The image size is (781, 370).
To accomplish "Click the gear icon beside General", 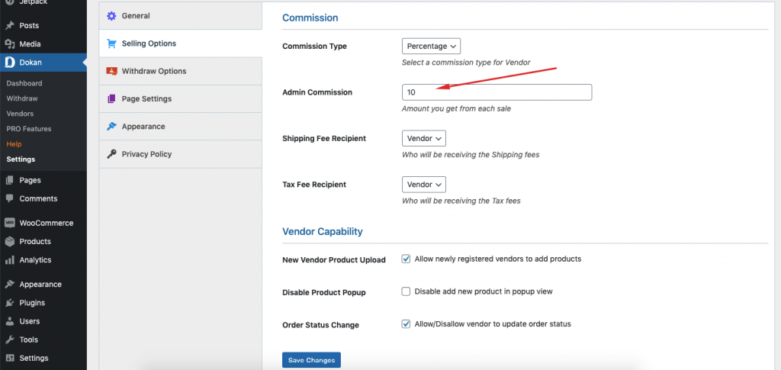I will click(x=111, y=16).
